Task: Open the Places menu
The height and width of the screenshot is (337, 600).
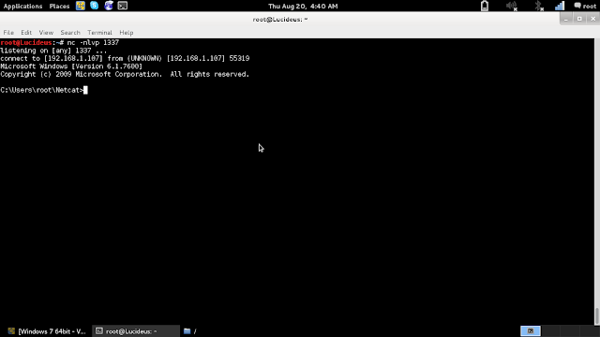Action: (59, 7)
